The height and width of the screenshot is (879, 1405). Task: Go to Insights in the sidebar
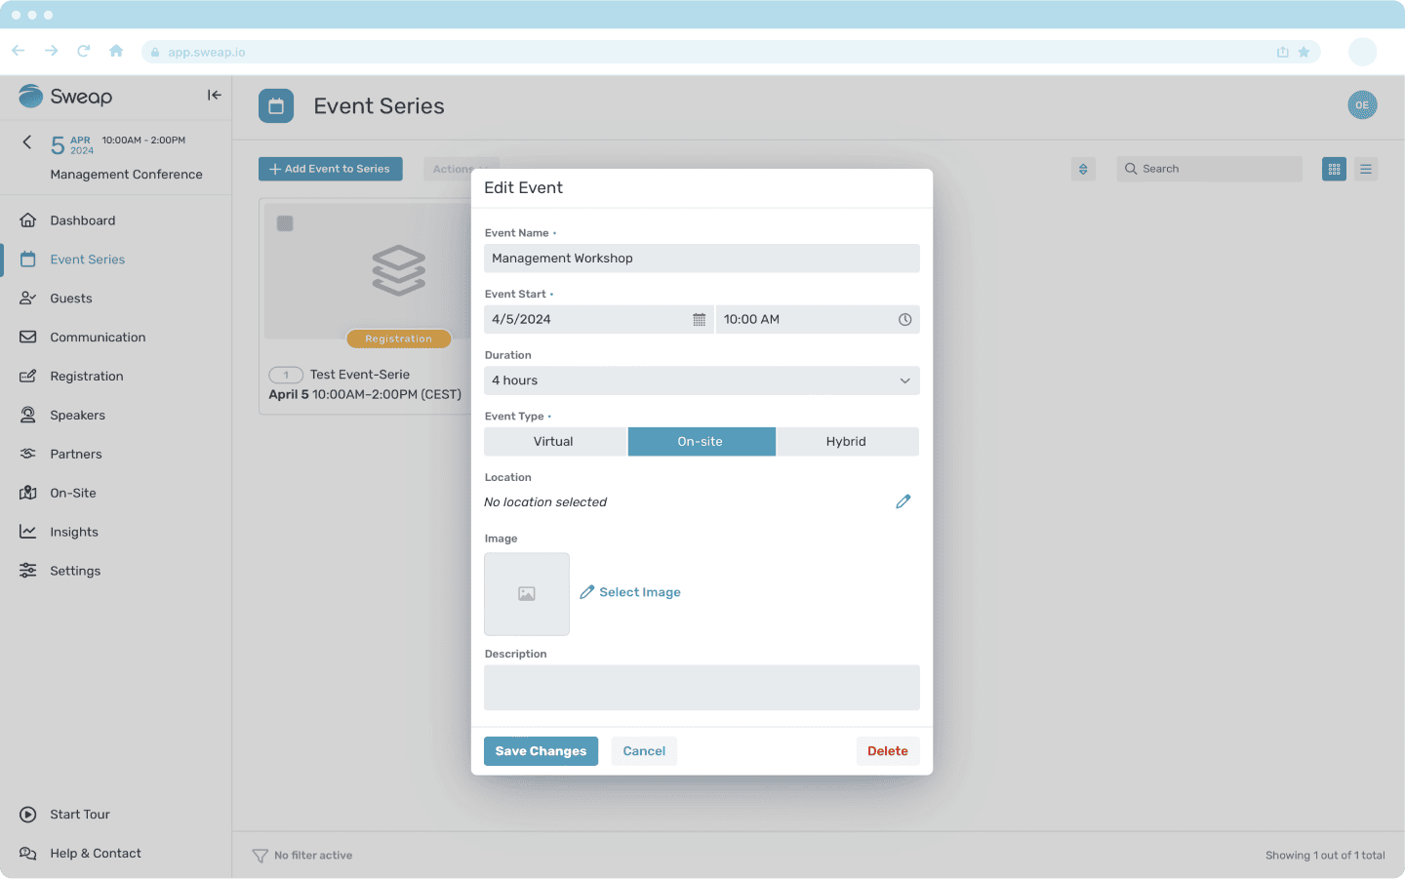(x=74, y=533)
